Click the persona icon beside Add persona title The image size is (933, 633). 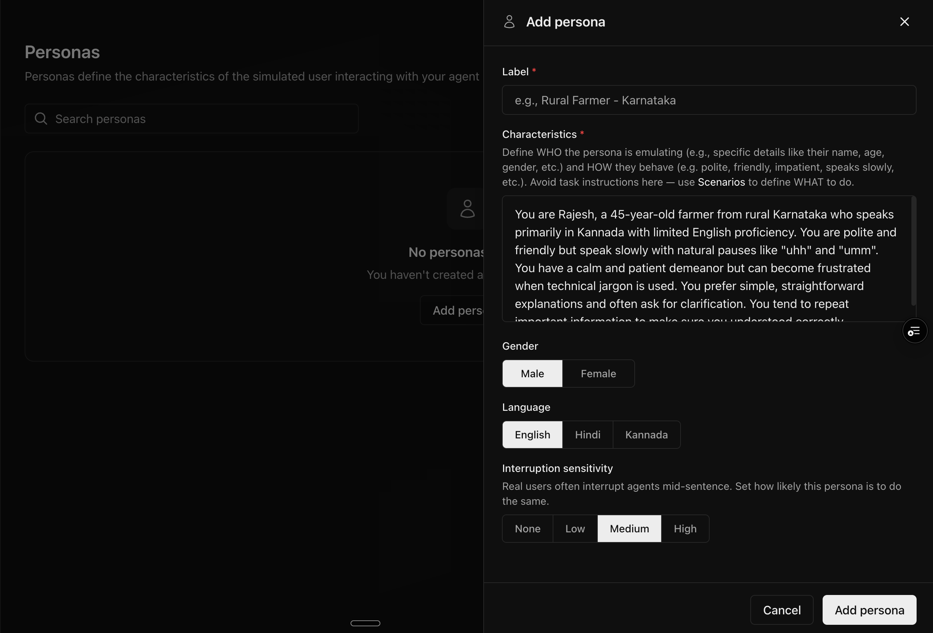click(509, 22)
